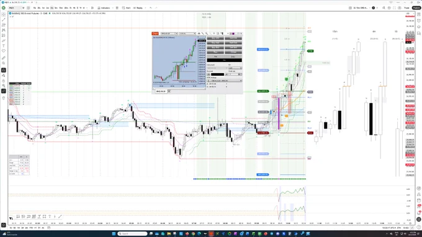Click the Sell Mkt button

pos(233,38)
